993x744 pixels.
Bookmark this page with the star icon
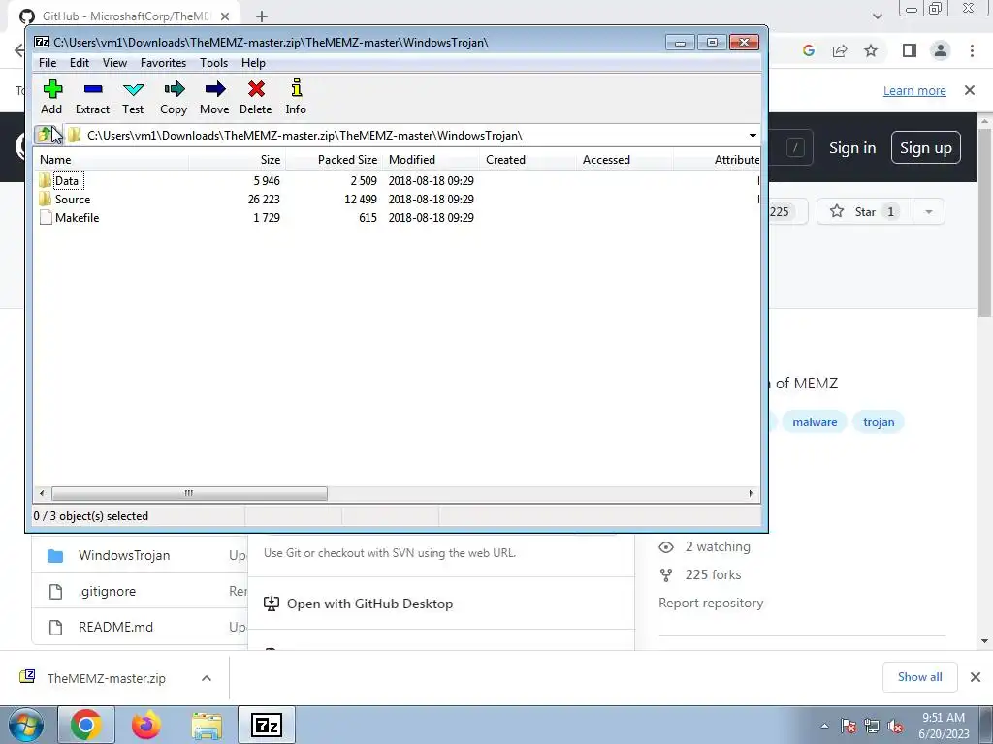click(x=871, y=50)
